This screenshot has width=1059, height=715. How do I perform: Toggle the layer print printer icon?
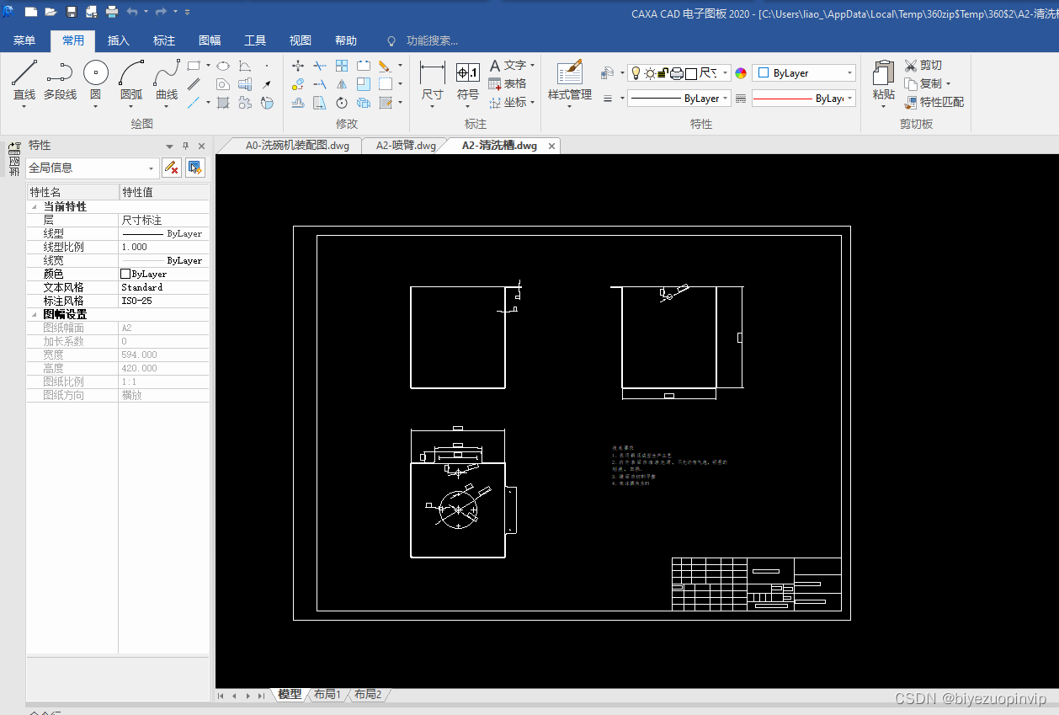[677, 73]
